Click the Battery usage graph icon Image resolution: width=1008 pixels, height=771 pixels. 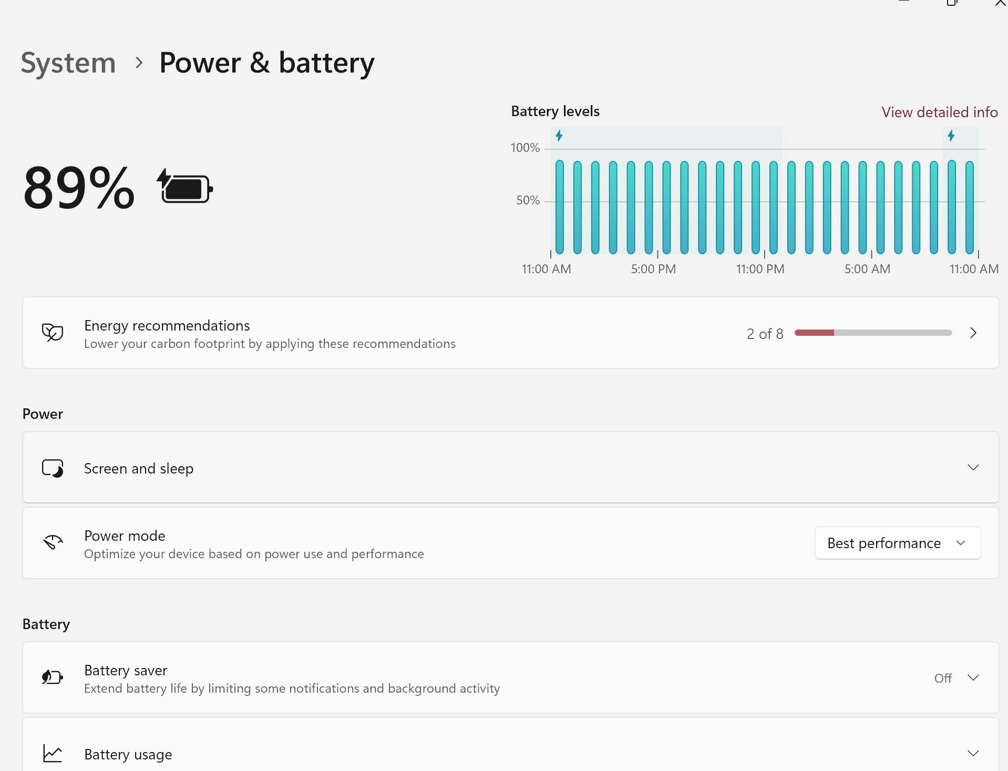52,753
